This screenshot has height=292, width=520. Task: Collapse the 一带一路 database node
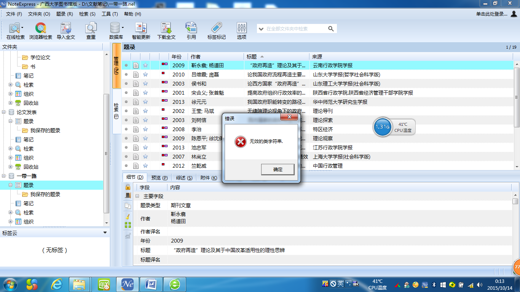pos(4,176)
